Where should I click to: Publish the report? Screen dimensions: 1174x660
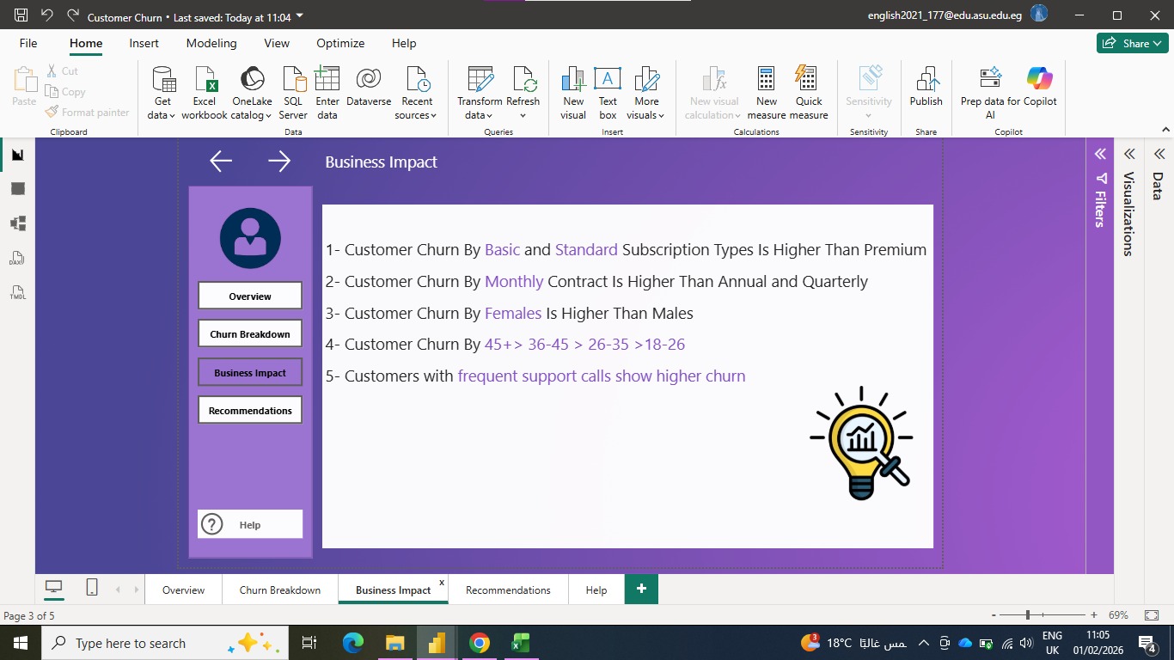[926, 86]
